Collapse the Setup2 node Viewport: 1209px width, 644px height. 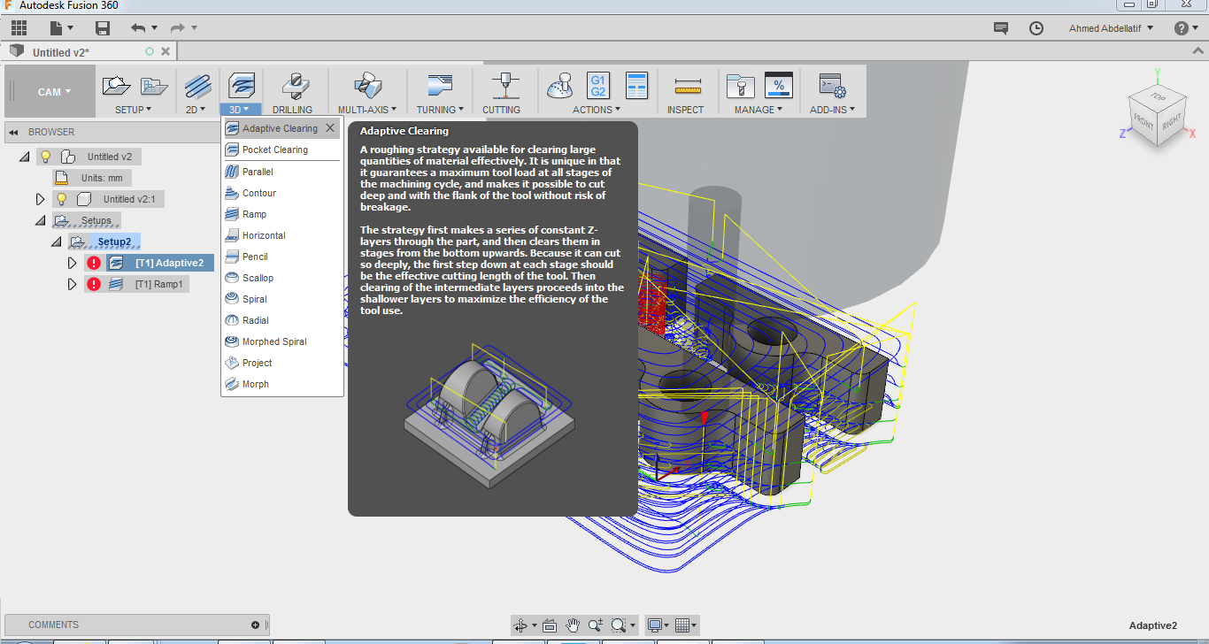56,241
